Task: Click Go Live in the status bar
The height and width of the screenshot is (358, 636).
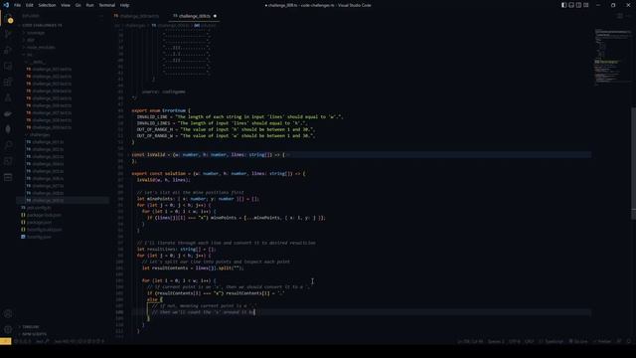Action: click(x=578, y=341)
